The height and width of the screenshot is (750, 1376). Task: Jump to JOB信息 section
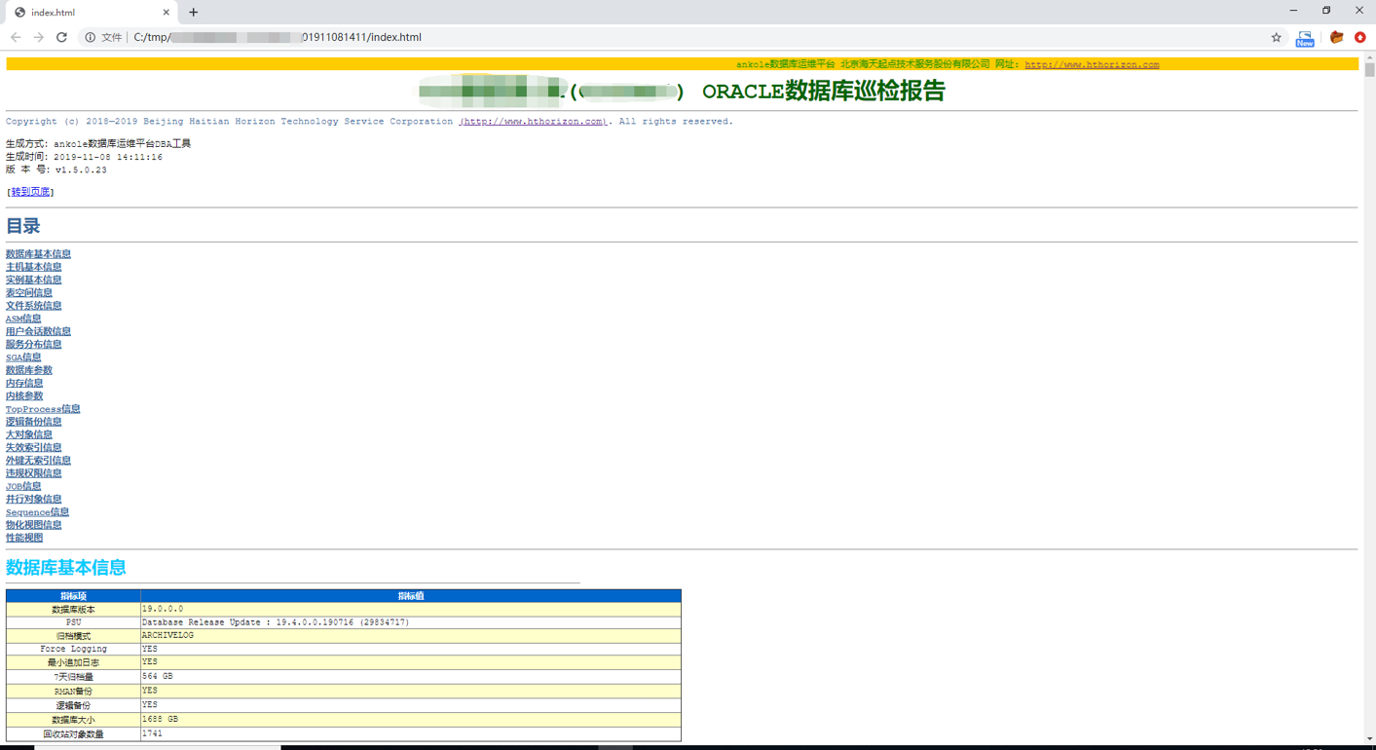23,486
